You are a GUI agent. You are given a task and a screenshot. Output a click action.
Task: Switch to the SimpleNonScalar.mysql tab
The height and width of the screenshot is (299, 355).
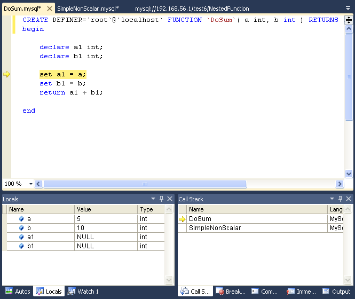tap(88, 9)
